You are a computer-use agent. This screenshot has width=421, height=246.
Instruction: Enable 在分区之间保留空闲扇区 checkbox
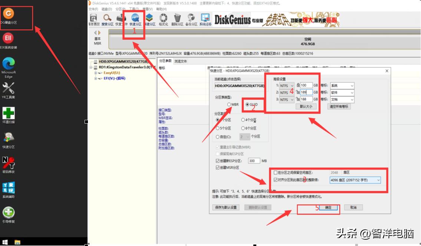tap(275, 173)
